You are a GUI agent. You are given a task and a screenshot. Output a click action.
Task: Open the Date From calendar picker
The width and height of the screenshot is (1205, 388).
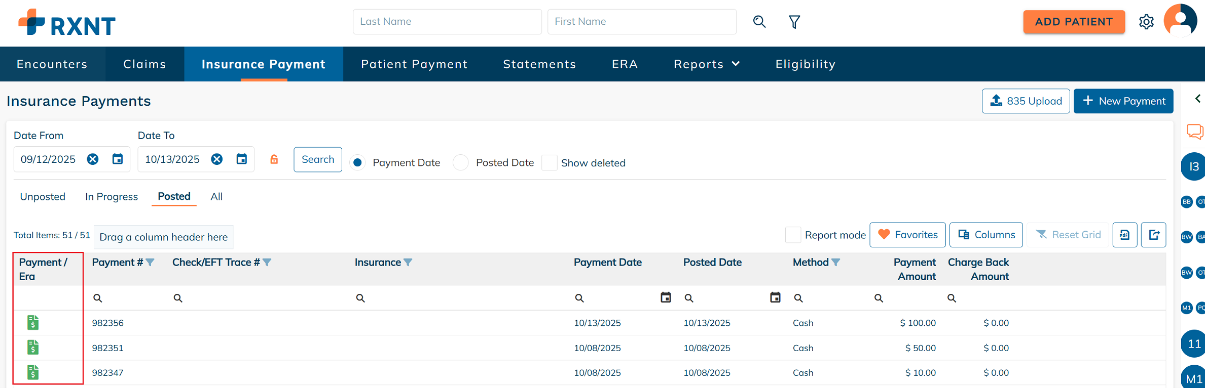point(118,159)
